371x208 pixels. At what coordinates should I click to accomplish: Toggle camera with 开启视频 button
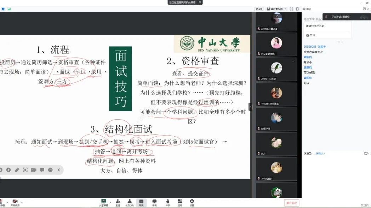15,202
